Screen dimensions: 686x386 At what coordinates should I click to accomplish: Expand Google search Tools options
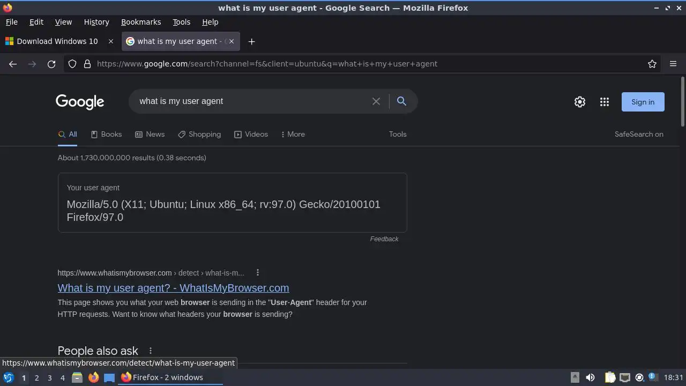pyautogui.click(x=398, y=134)
